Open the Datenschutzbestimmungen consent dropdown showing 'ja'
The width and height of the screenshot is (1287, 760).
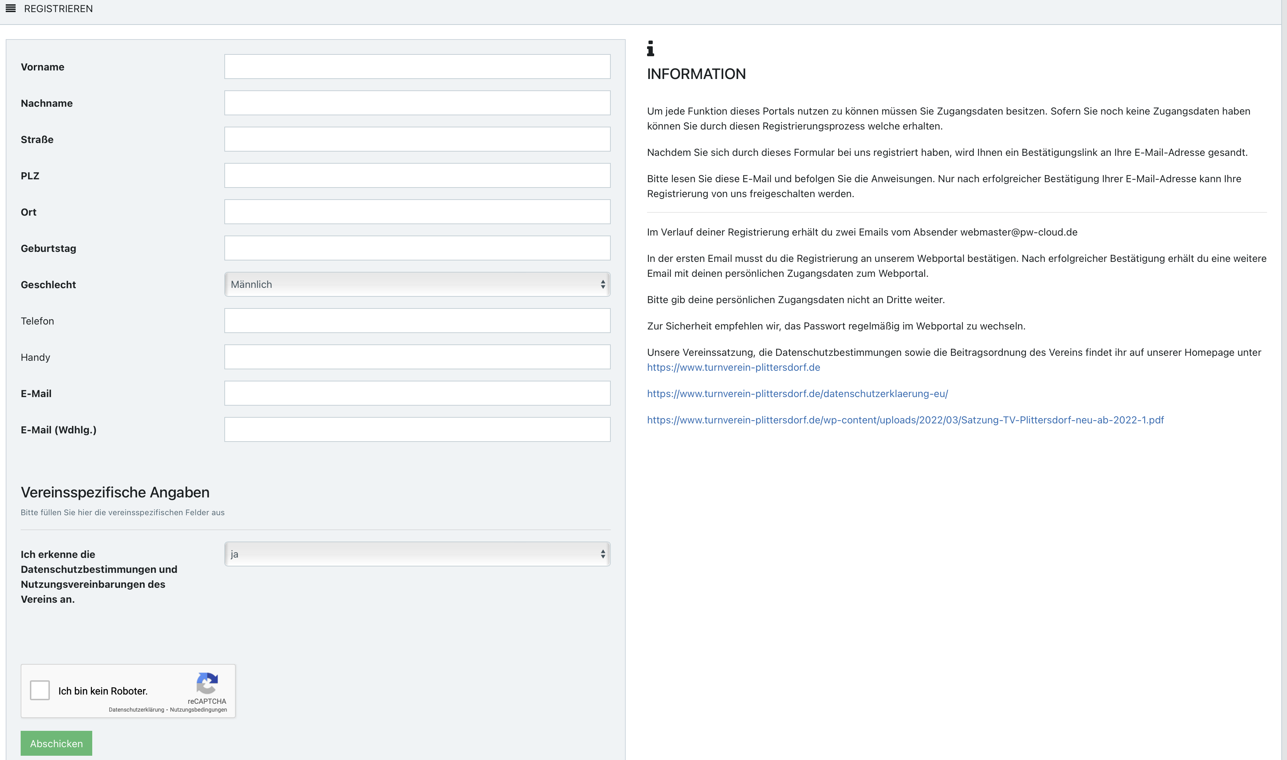pos(417,554)
